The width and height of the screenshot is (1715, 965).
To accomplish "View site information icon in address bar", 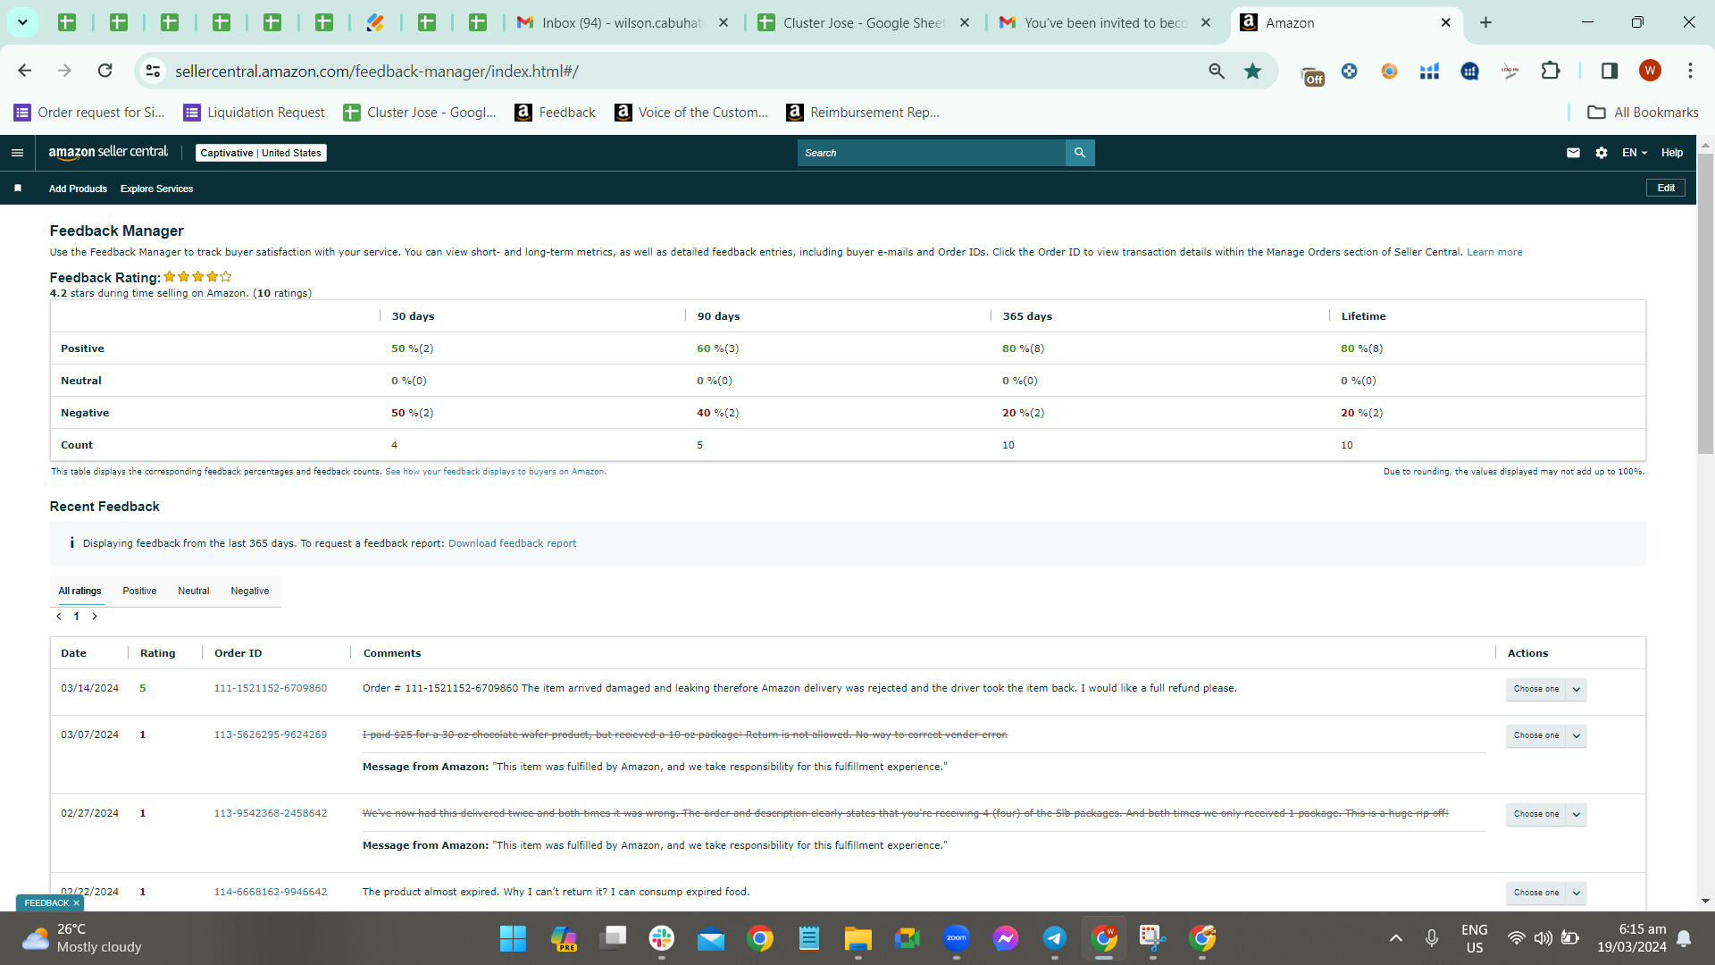I will click(154, 71).
